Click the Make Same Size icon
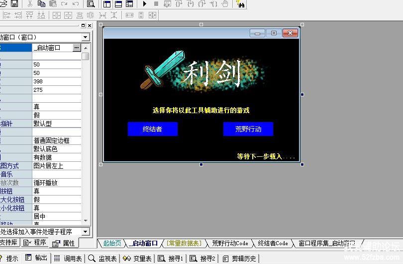The image size is (403, 264). tap(152, 15)
